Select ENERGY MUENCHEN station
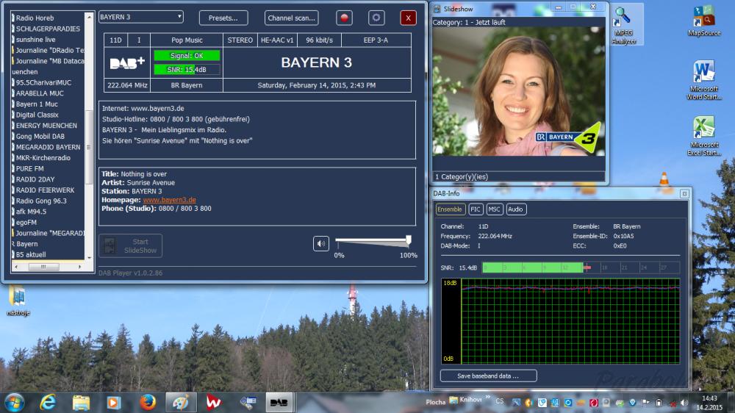This screenshot has width=735, height=413. pos(46,126)
